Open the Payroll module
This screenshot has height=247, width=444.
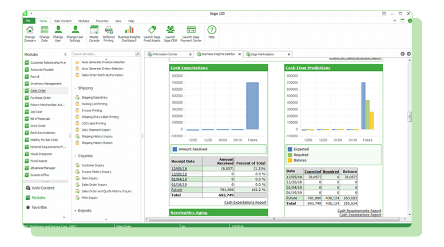pos(35,77)
